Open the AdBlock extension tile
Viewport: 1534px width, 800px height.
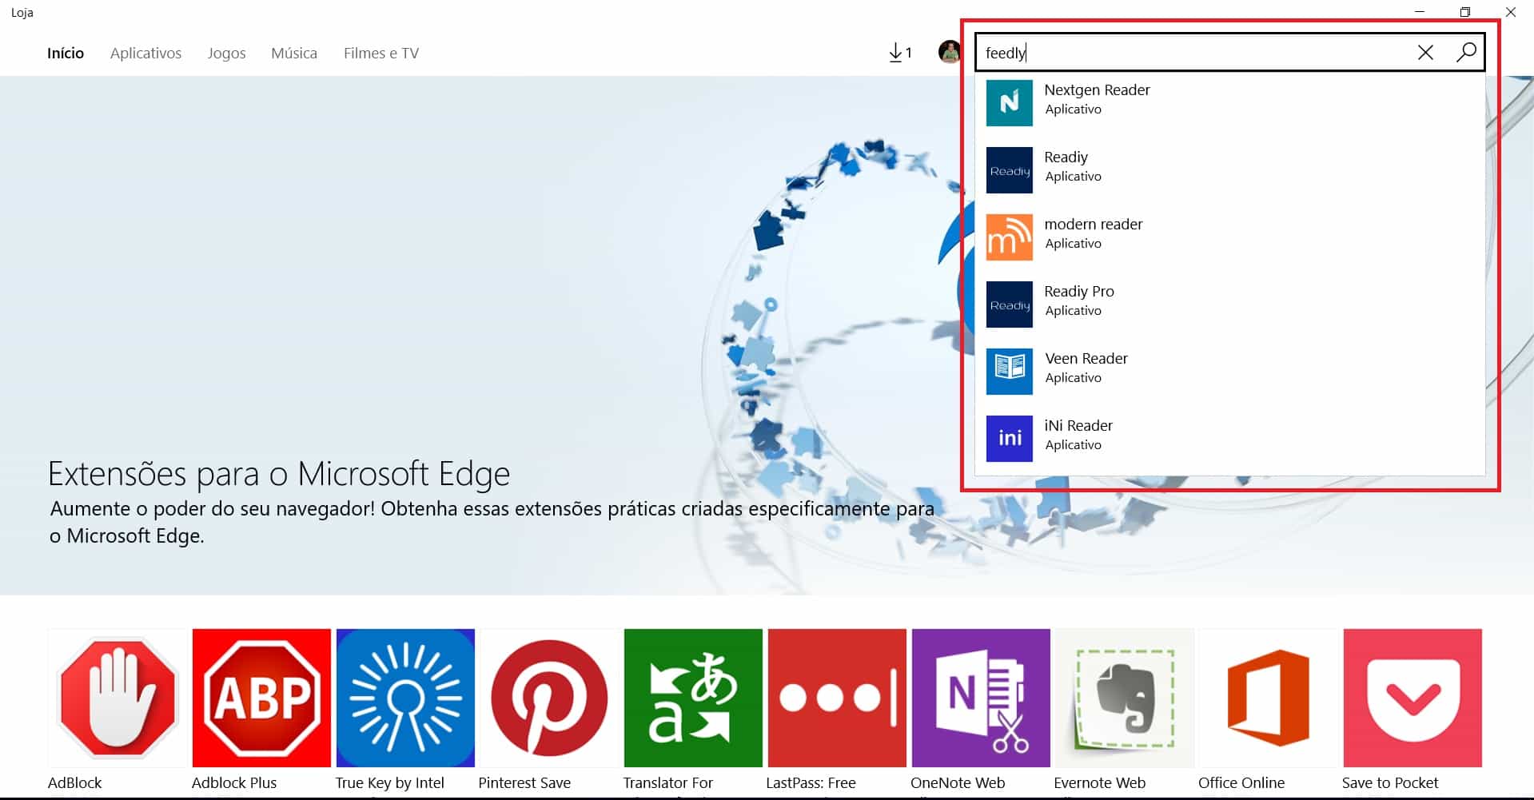[x=118, y=698]
